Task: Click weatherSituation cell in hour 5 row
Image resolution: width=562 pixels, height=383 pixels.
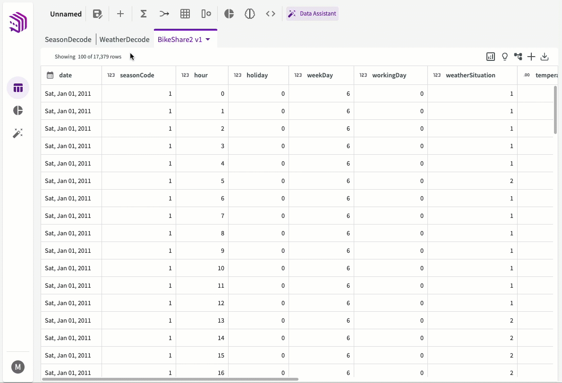Action: tap(472, 181)
